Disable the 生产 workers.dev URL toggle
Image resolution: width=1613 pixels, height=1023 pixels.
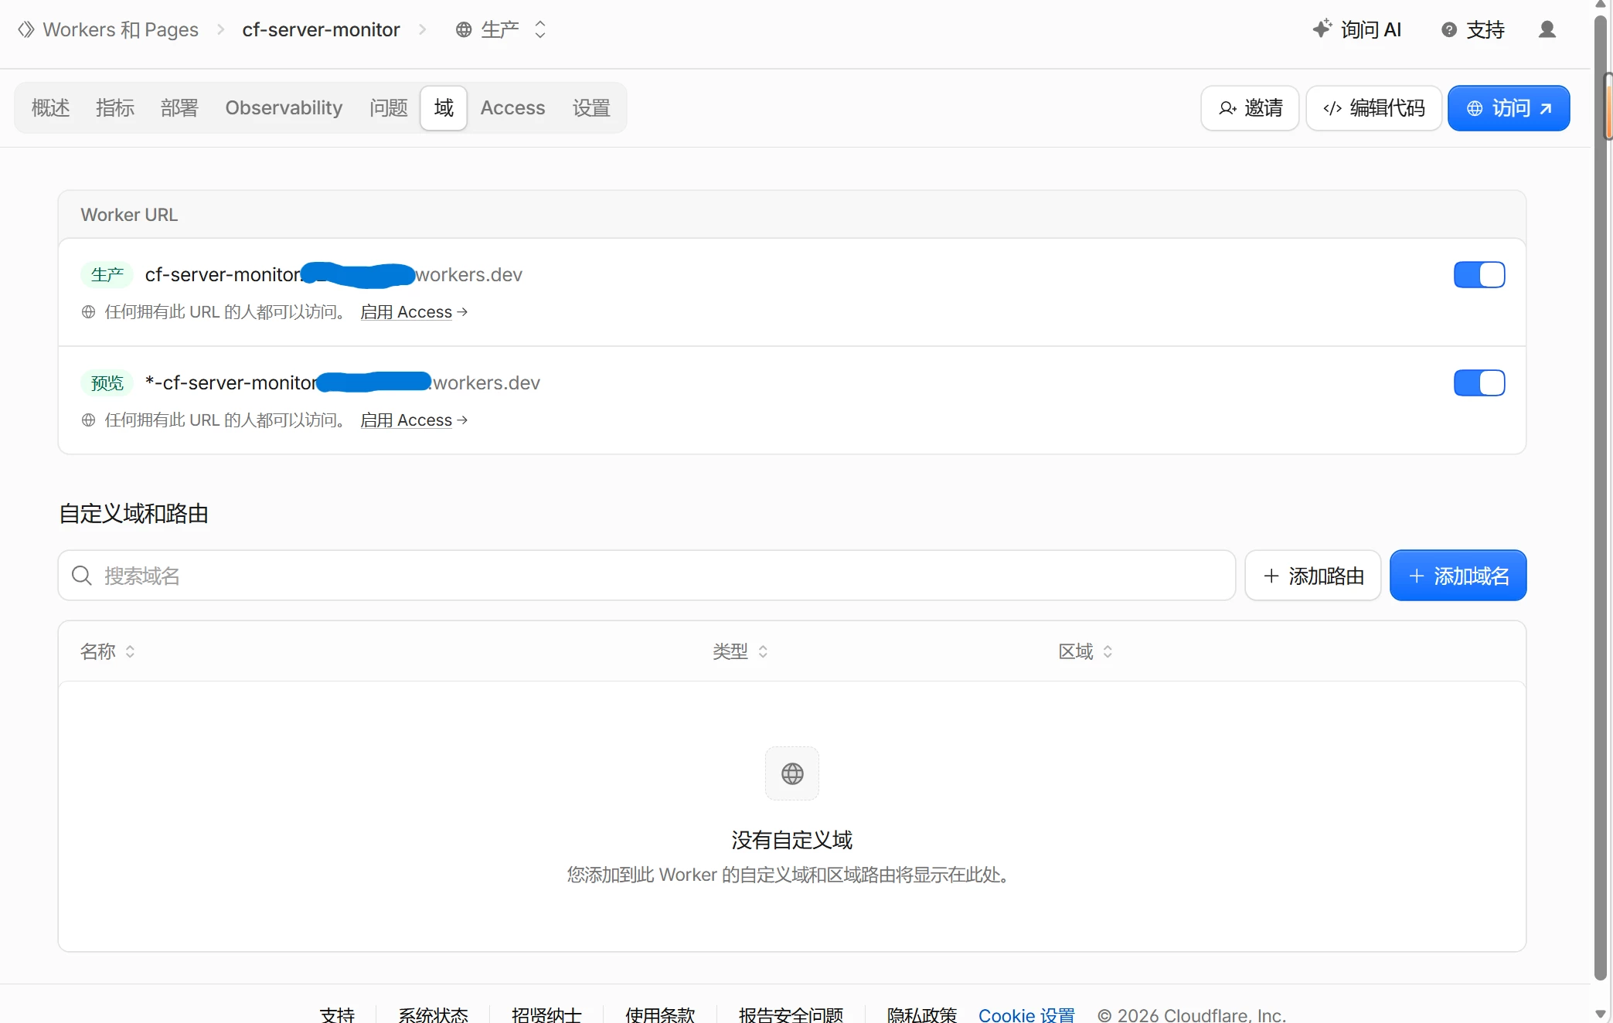pos(1479,274)
